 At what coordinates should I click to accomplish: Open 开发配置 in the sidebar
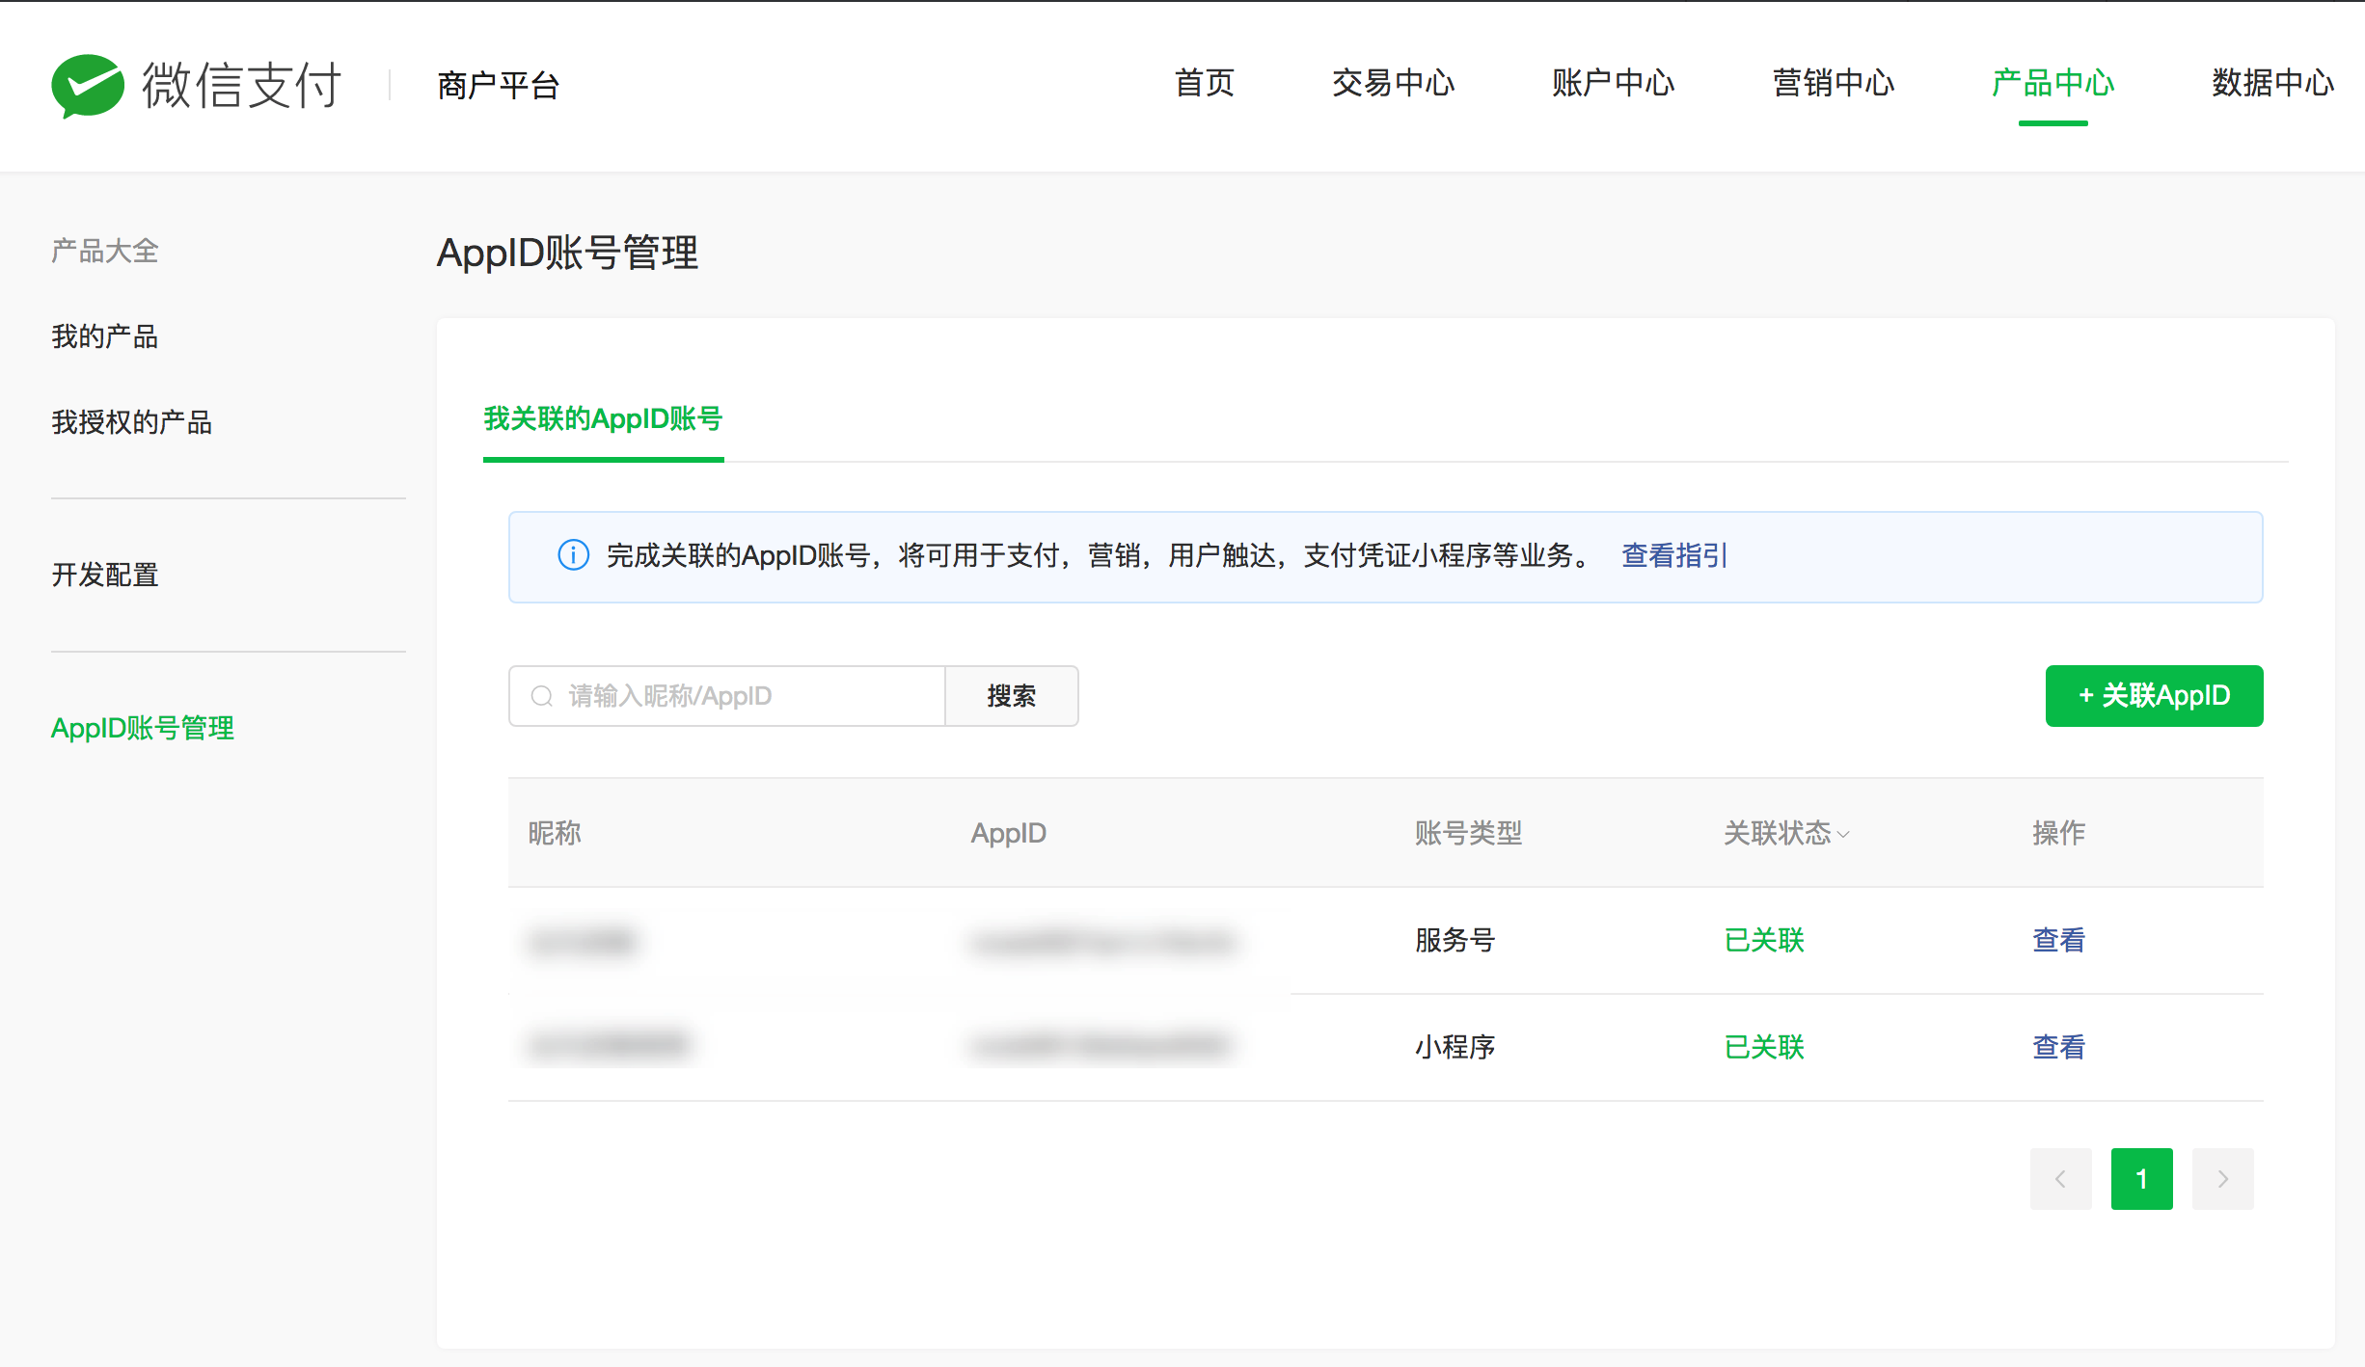click(105, 575)
